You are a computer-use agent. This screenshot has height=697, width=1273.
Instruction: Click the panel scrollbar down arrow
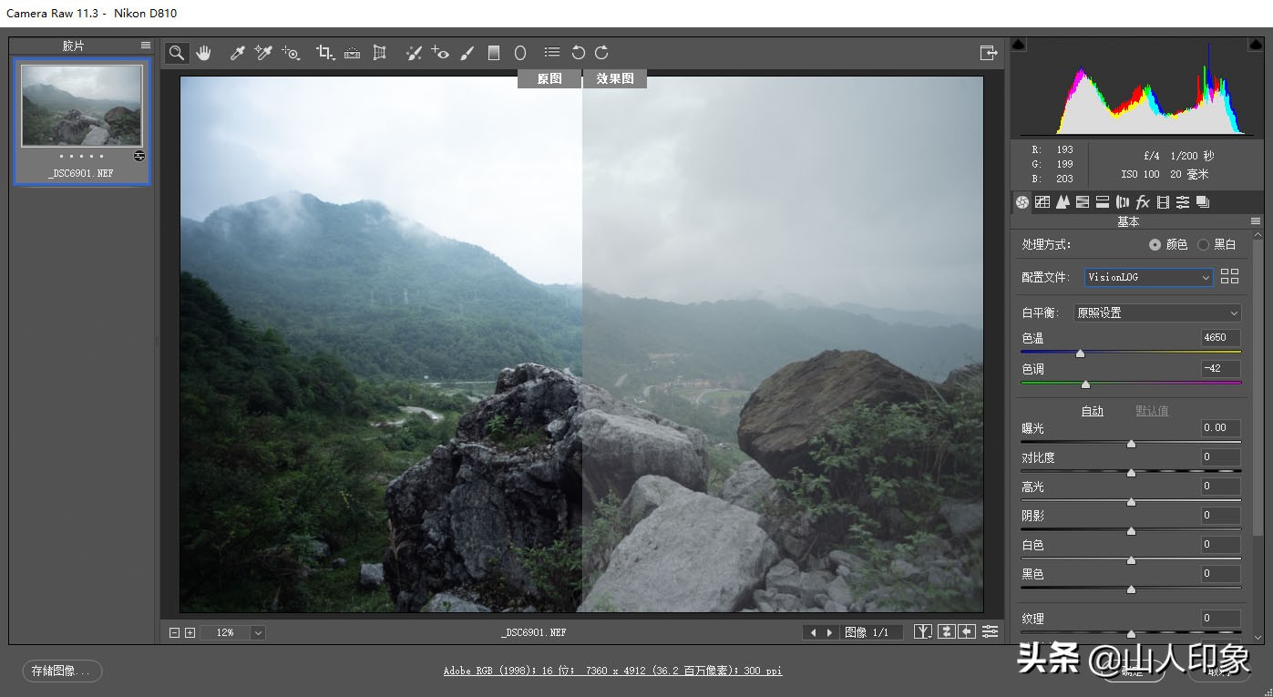[x=1258, y=638]
